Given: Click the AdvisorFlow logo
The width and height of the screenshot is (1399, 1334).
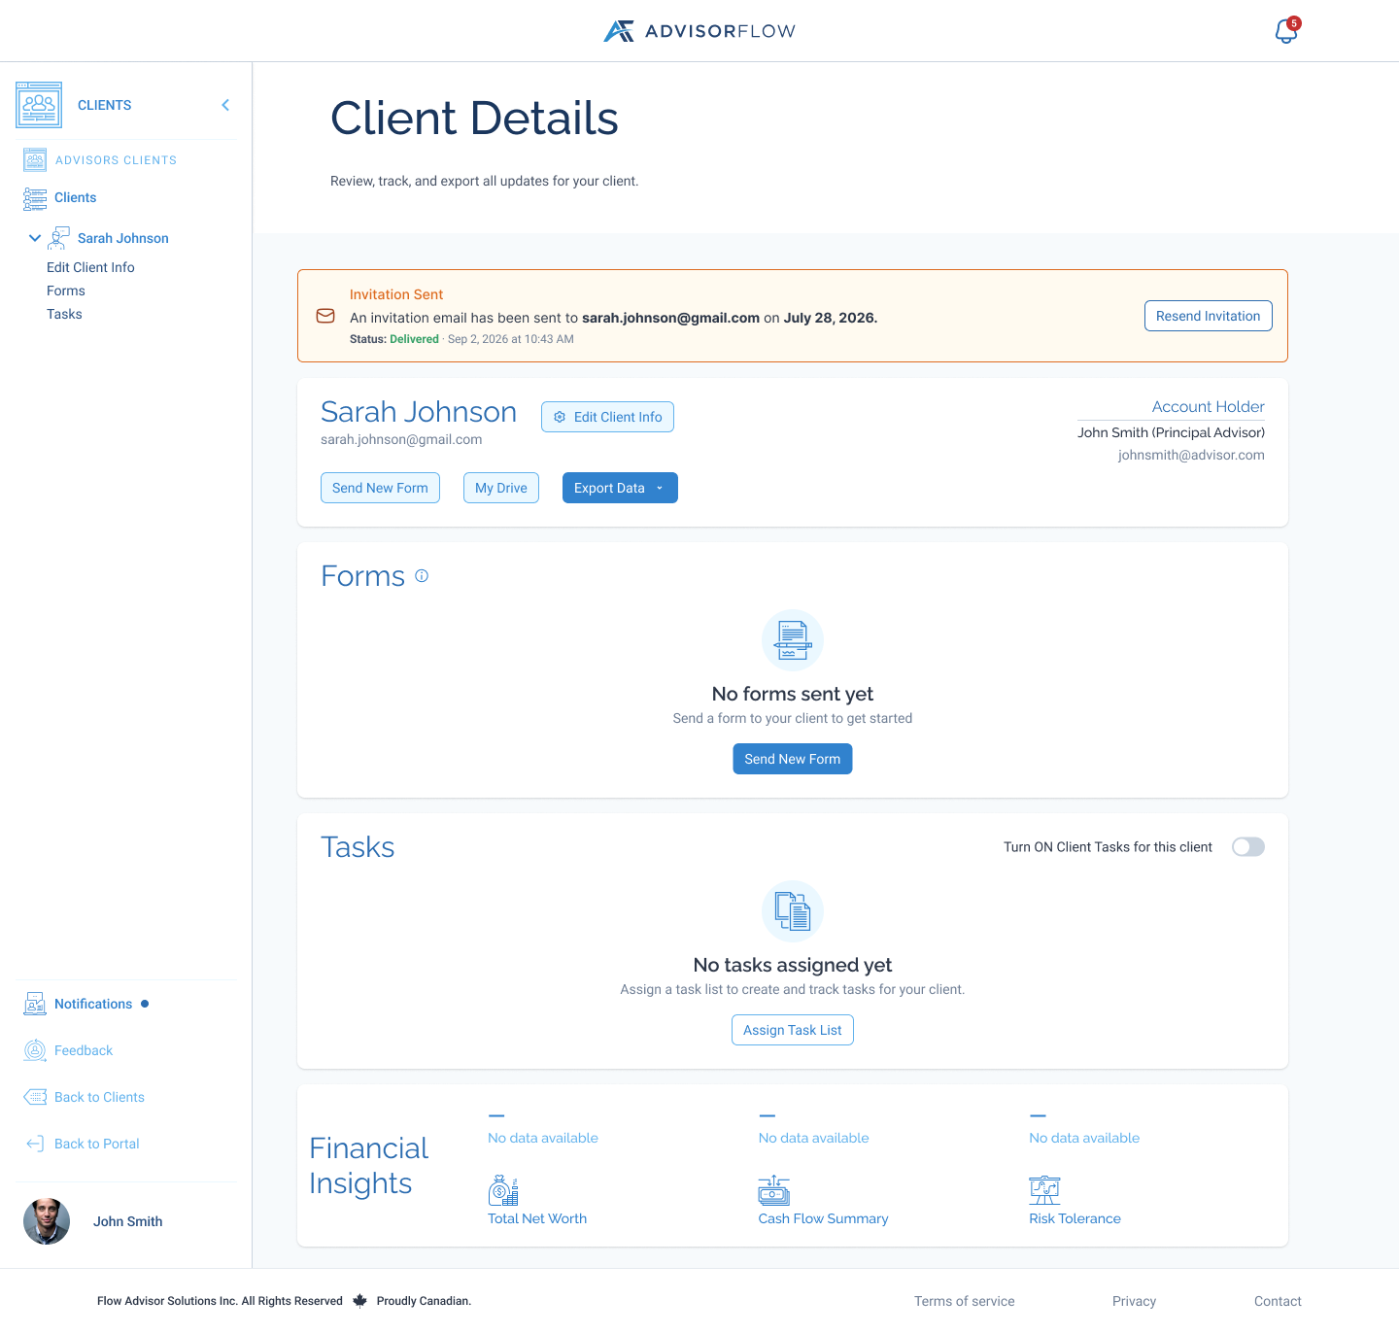Looking at the screenshot, I should (699, 31).
